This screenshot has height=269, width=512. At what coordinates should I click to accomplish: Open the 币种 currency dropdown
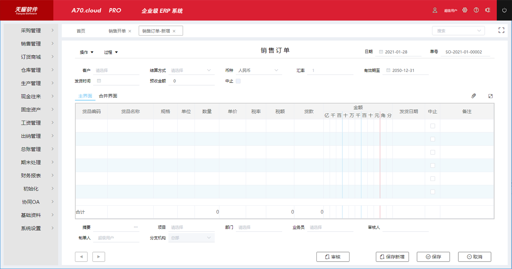pos(259,71)
